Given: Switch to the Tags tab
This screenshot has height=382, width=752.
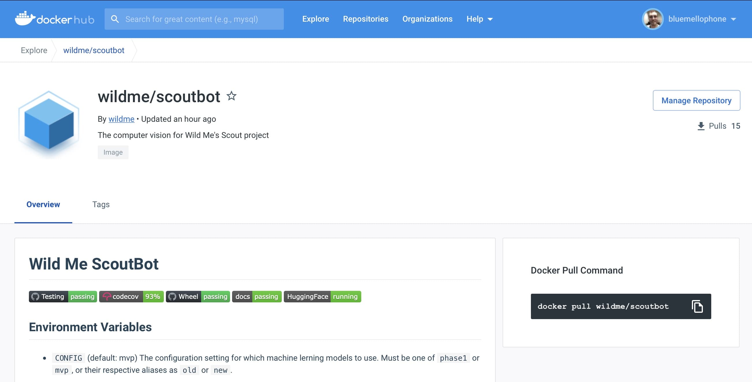Looking at the screenshot, I should point(101,204).
